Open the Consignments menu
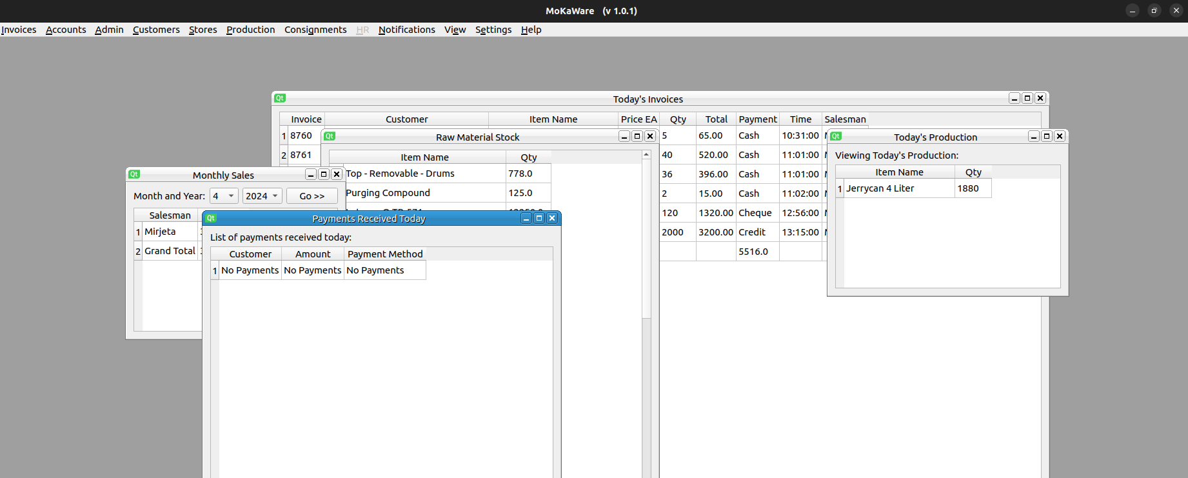Image resolution: width=1188 pixels, height=478 pixels. 315,30
